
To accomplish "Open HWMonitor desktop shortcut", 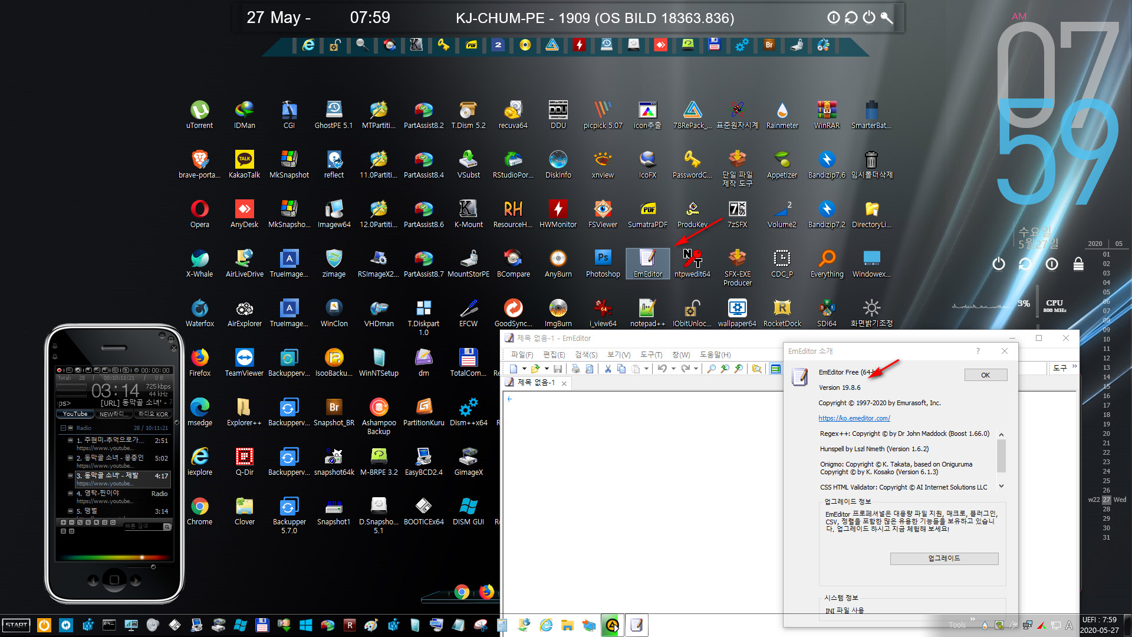I will pos(558,214).
